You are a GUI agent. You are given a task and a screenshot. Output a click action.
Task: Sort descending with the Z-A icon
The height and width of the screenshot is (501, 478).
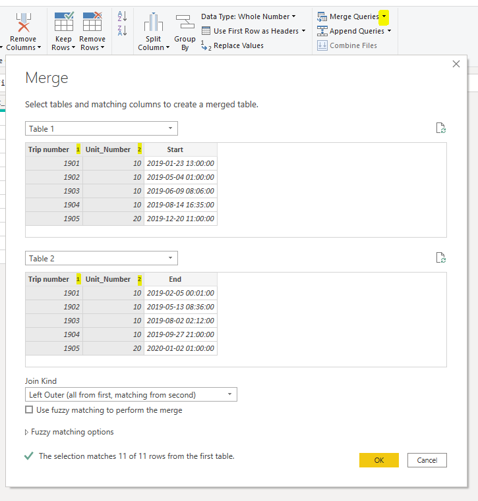(x=122, y=31)
